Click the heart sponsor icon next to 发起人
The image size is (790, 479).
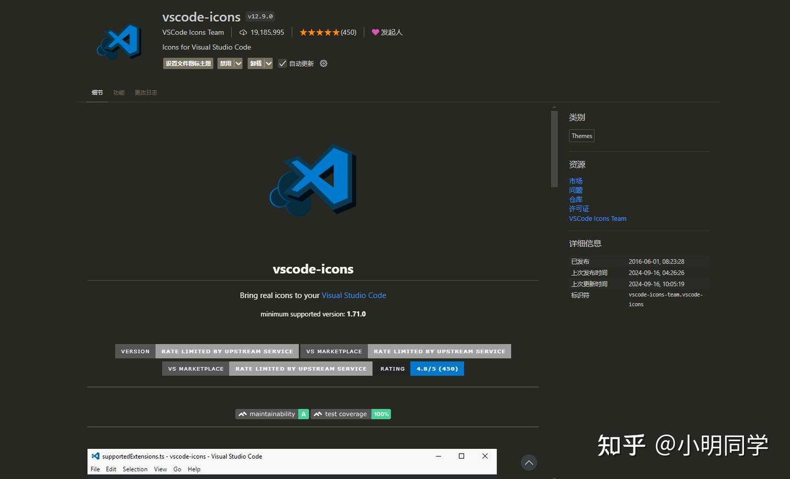pyautogui.click(x=374, y=32)
